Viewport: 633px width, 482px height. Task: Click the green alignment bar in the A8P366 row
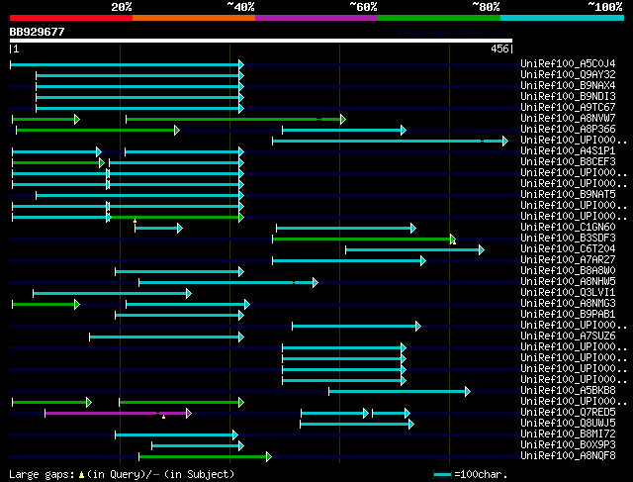pos(98,130)
